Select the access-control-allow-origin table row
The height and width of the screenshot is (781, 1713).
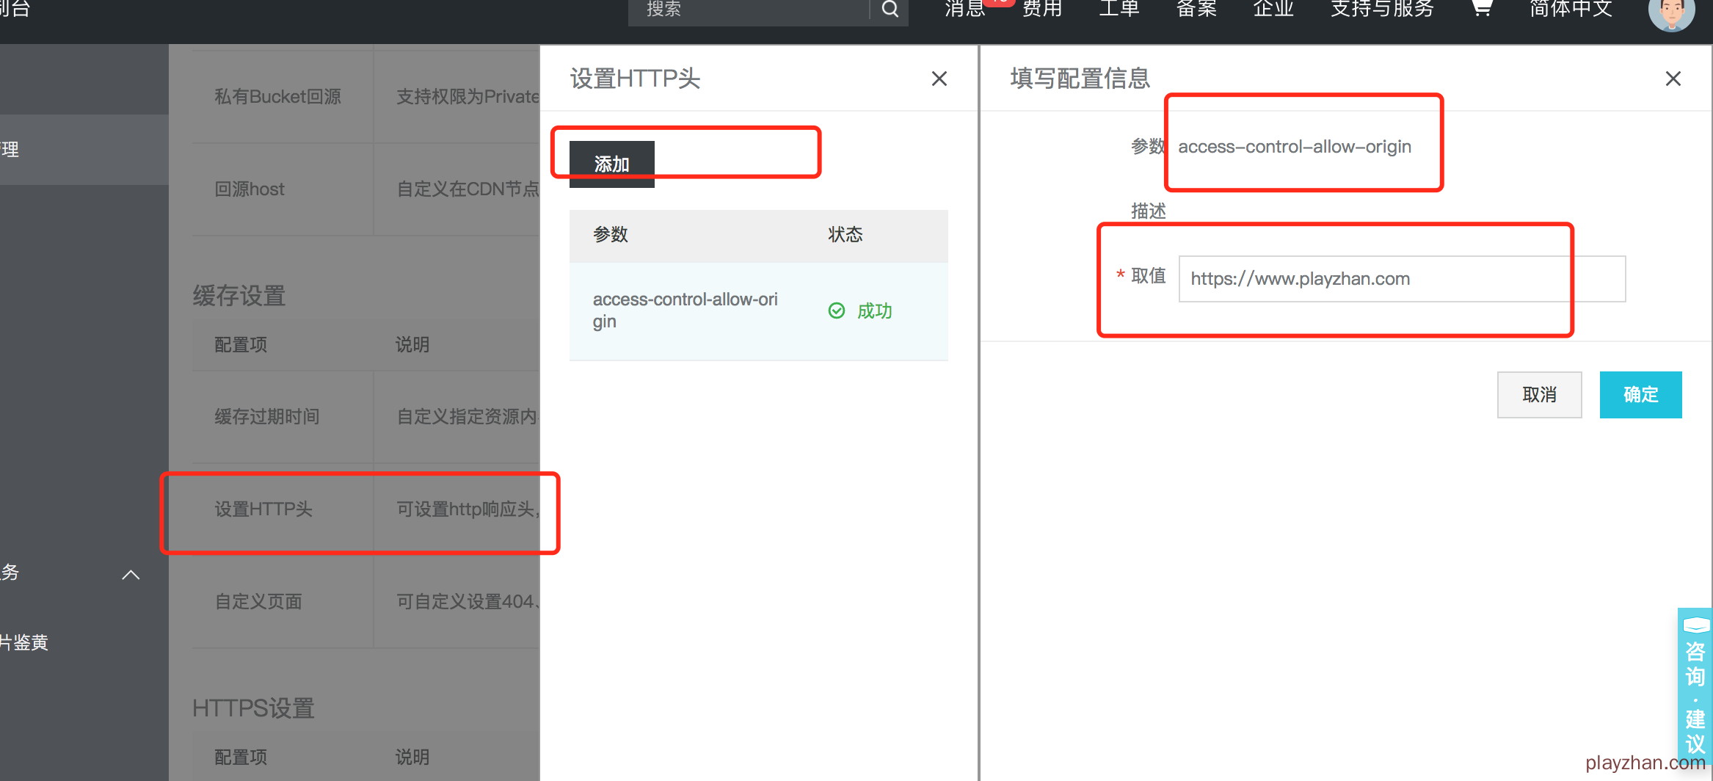[x=757, y=311]
